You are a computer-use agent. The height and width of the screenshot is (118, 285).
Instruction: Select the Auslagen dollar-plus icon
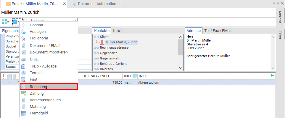pyautogui.click(x=23, y=32)
